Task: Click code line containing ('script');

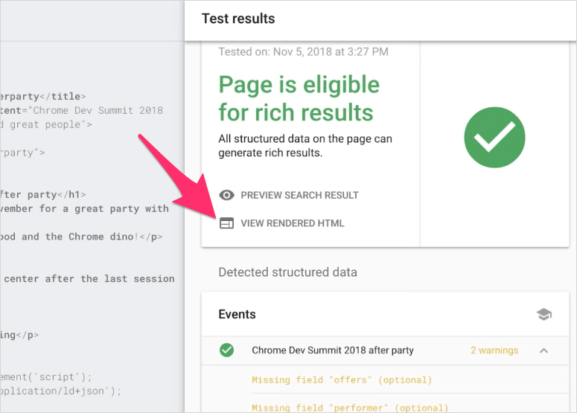Action: click(x=46, y=377)
